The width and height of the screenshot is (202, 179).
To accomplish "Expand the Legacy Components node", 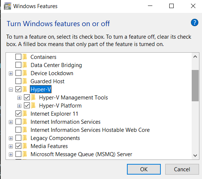I will [11, 138].
